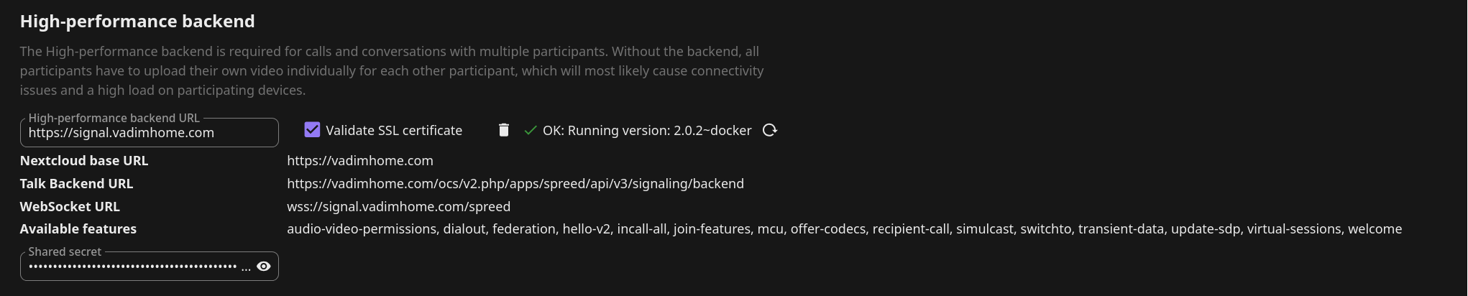Untick the Validate SSL certificate checkbox
This screenshot has width=1468, height=296.
pyautogui.click(x=312, y=130)
